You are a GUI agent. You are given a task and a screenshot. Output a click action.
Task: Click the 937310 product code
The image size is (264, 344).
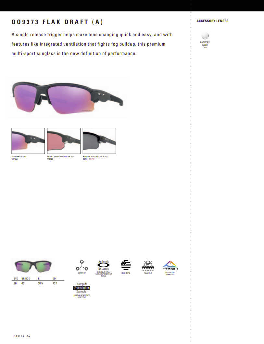click(50, 159)
